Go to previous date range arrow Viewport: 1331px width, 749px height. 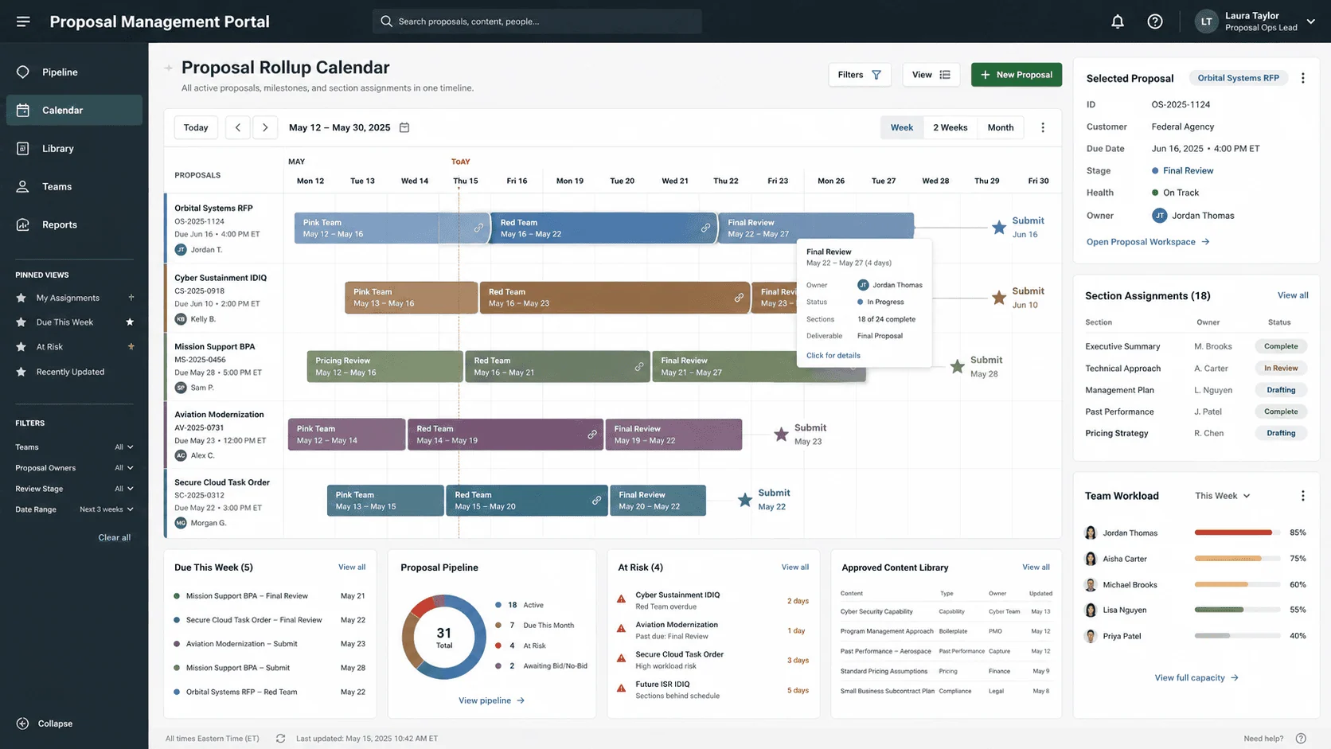pos(237,127)
